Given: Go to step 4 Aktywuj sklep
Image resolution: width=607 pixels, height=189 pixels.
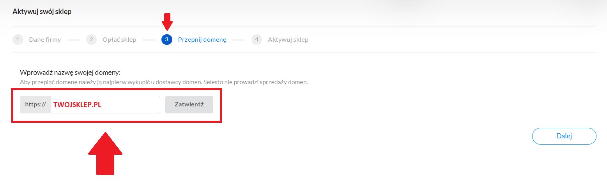Looking at the screenshot, I should [280, 40].
